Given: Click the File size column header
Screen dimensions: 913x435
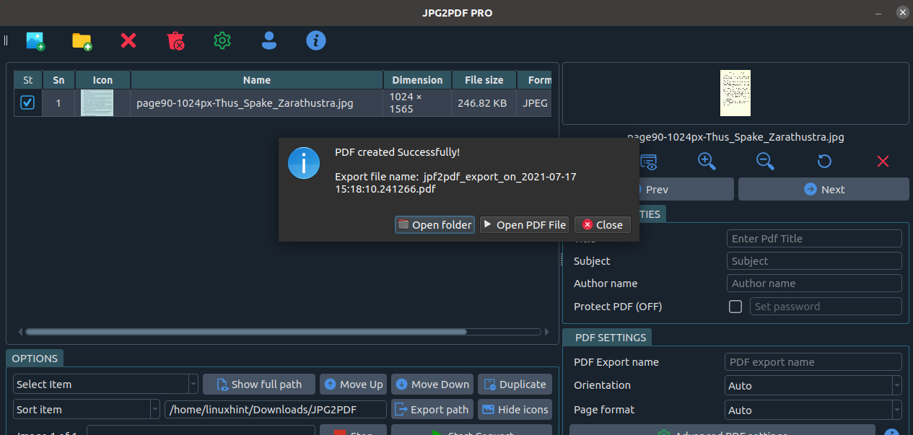Looking at the screenshot, I should coord(484,80).
